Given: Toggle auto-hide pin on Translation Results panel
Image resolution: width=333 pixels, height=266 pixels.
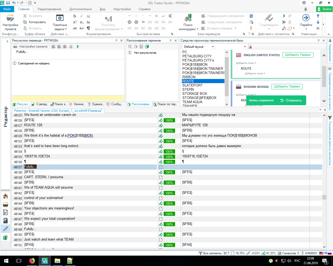Looking at the screenshot, I should click(x=116, y=41).
